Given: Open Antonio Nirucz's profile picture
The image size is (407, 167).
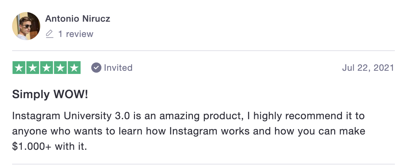Looking at the screenshot, I should (x=26, y=26).
